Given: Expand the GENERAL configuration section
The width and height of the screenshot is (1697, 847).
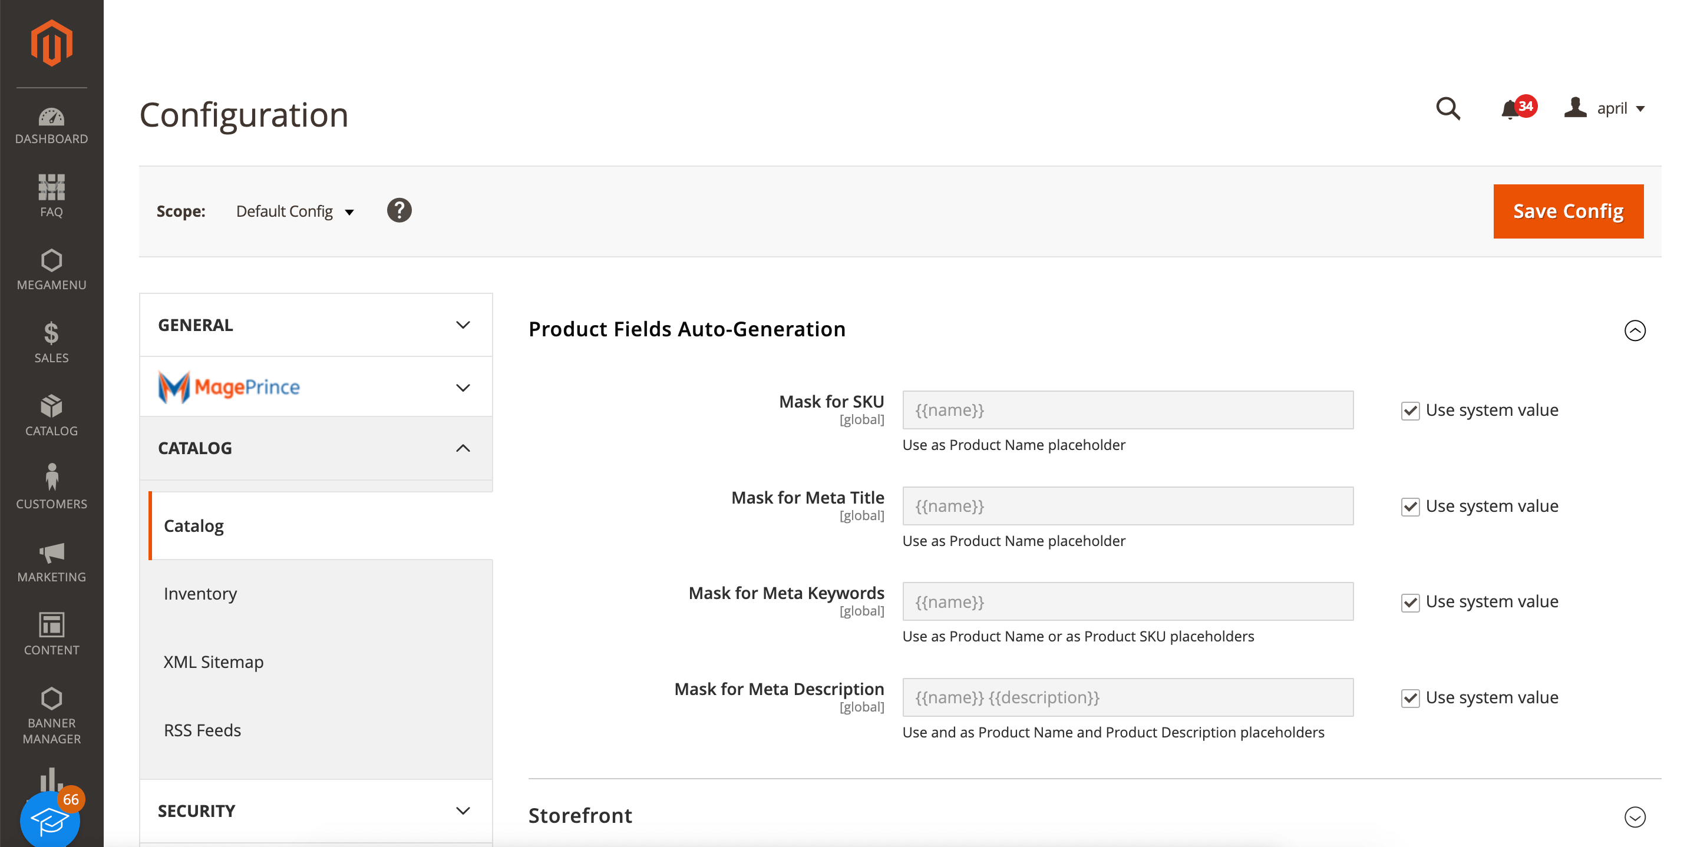Looking at the screenshot, I should 316,325.
